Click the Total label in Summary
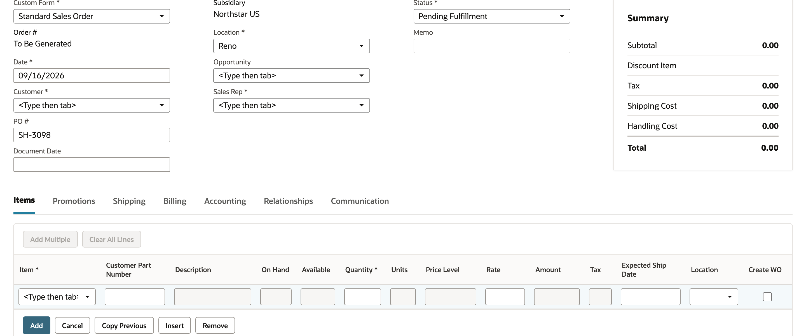This screenshot has width=806, height=336. 636,148
